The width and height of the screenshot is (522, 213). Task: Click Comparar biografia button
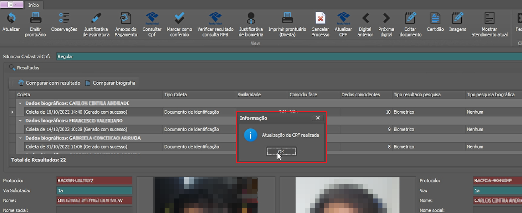tap(110, 83)
